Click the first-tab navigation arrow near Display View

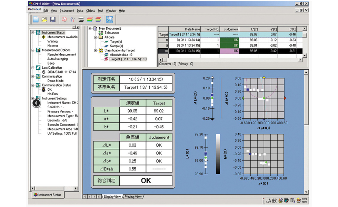(x=85, y=197)
